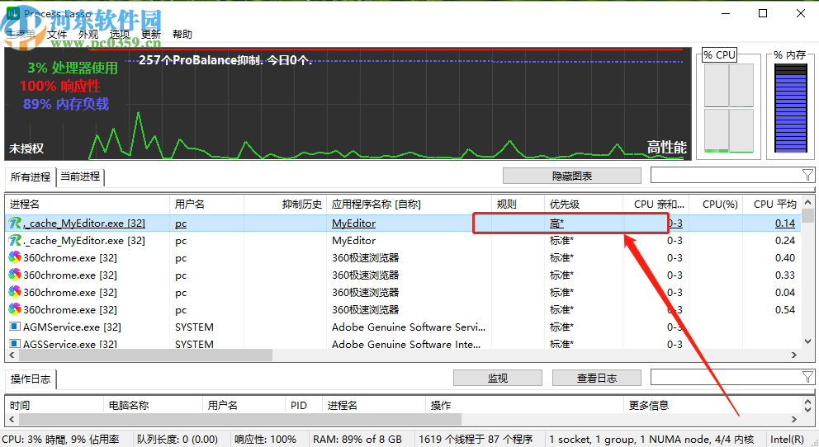Sort by the 规则 column header
Image resolution: width=819 pixels, height=447 pixels.
click(x=518, y=204)
